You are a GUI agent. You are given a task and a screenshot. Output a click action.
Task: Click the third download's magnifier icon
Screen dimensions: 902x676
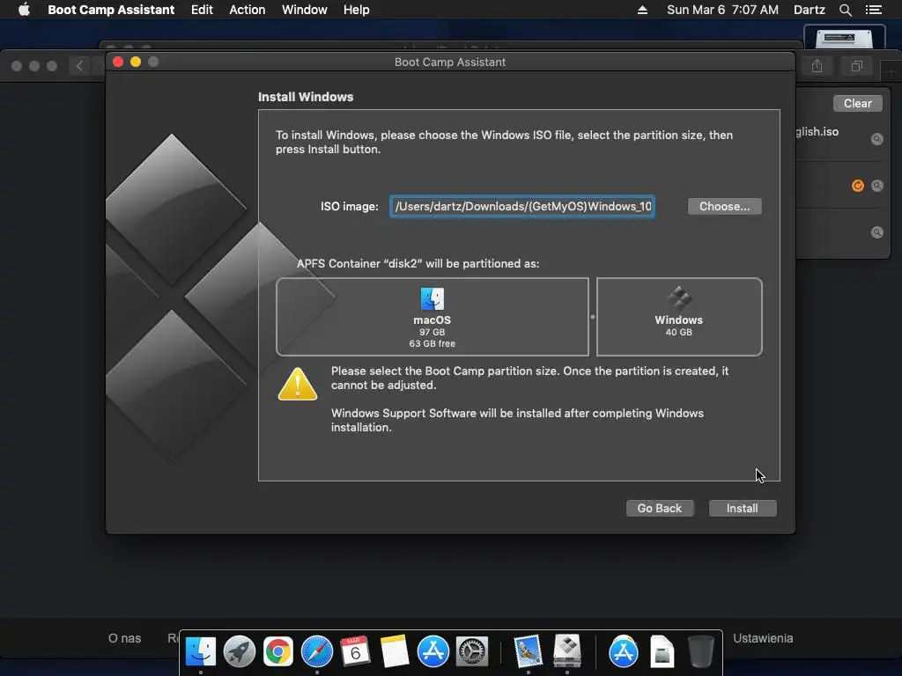coord(876,232)
